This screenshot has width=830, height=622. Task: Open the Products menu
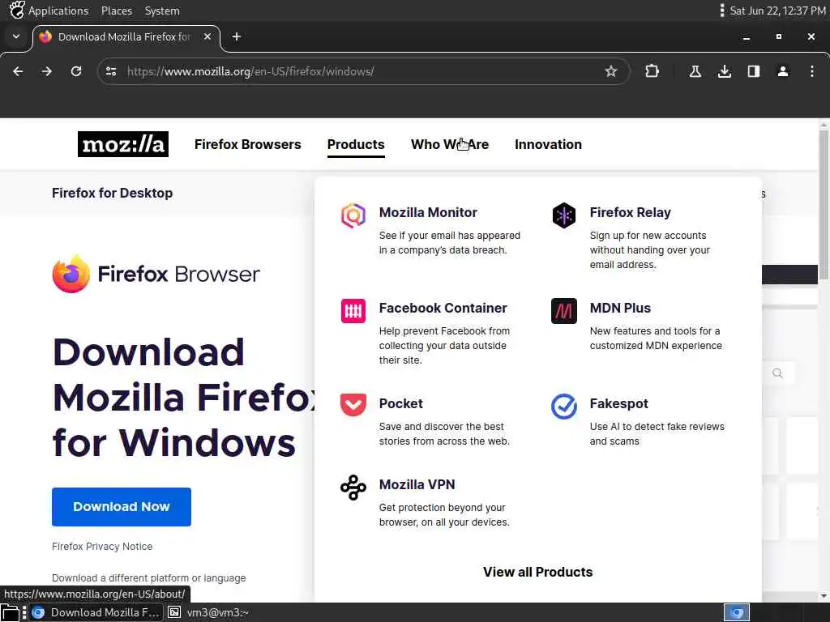(356, 144)
